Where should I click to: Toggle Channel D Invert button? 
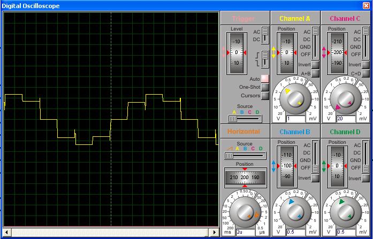click(366, 178)
